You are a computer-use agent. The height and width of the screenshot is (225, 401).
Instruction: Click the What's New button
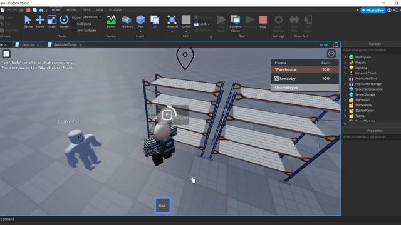[373, 11]
